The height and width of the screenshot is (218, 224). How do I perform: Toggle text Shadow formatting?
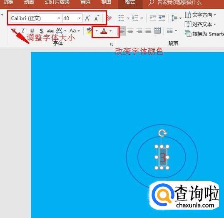click(41, 30)
